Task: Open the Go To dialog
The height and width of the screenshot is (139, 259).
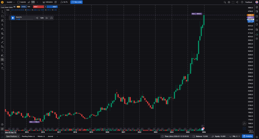Action: pyautogui.click(x=64, y=2)
